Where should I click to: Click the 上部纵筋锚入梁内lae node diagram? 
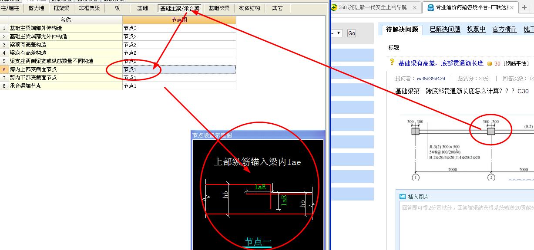click(258, 194)
